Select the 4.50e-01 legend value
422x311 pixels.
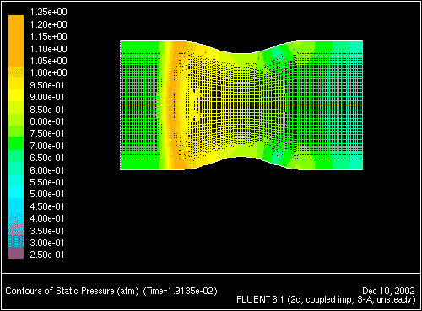(47, 206)
